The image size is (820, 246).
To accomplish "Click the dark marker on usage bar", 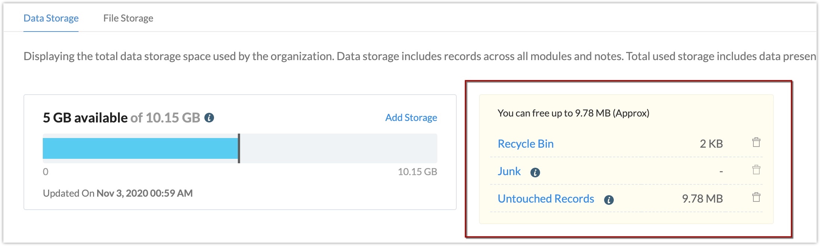I will point(239,148).
